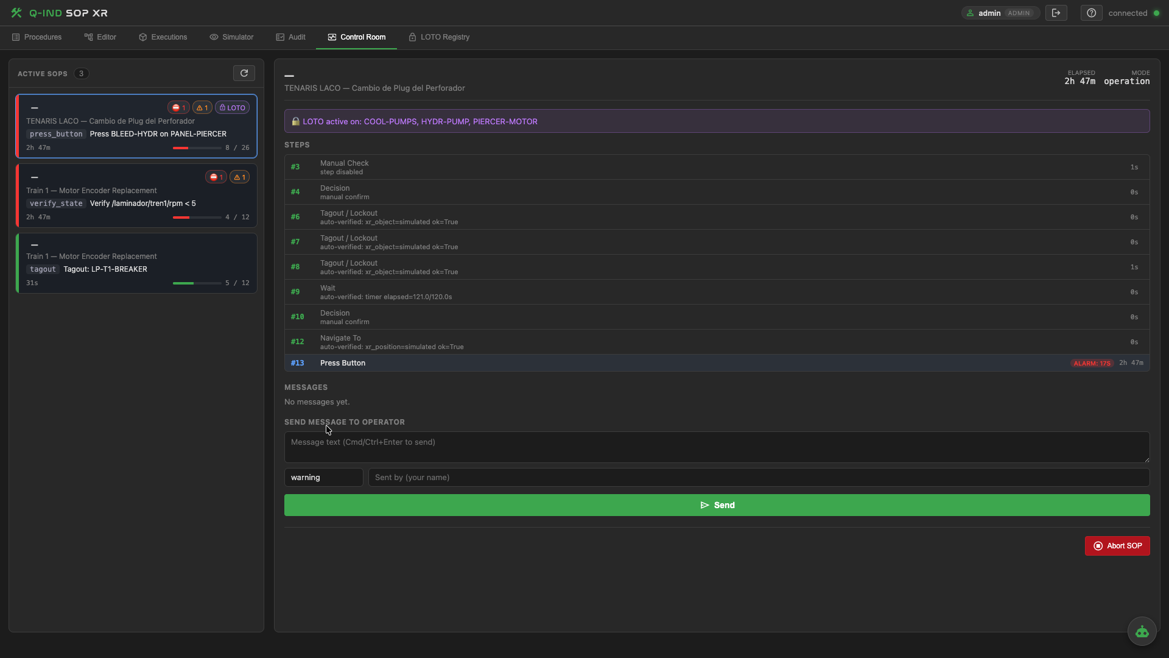Send the message to operator

tap(717, 505)
